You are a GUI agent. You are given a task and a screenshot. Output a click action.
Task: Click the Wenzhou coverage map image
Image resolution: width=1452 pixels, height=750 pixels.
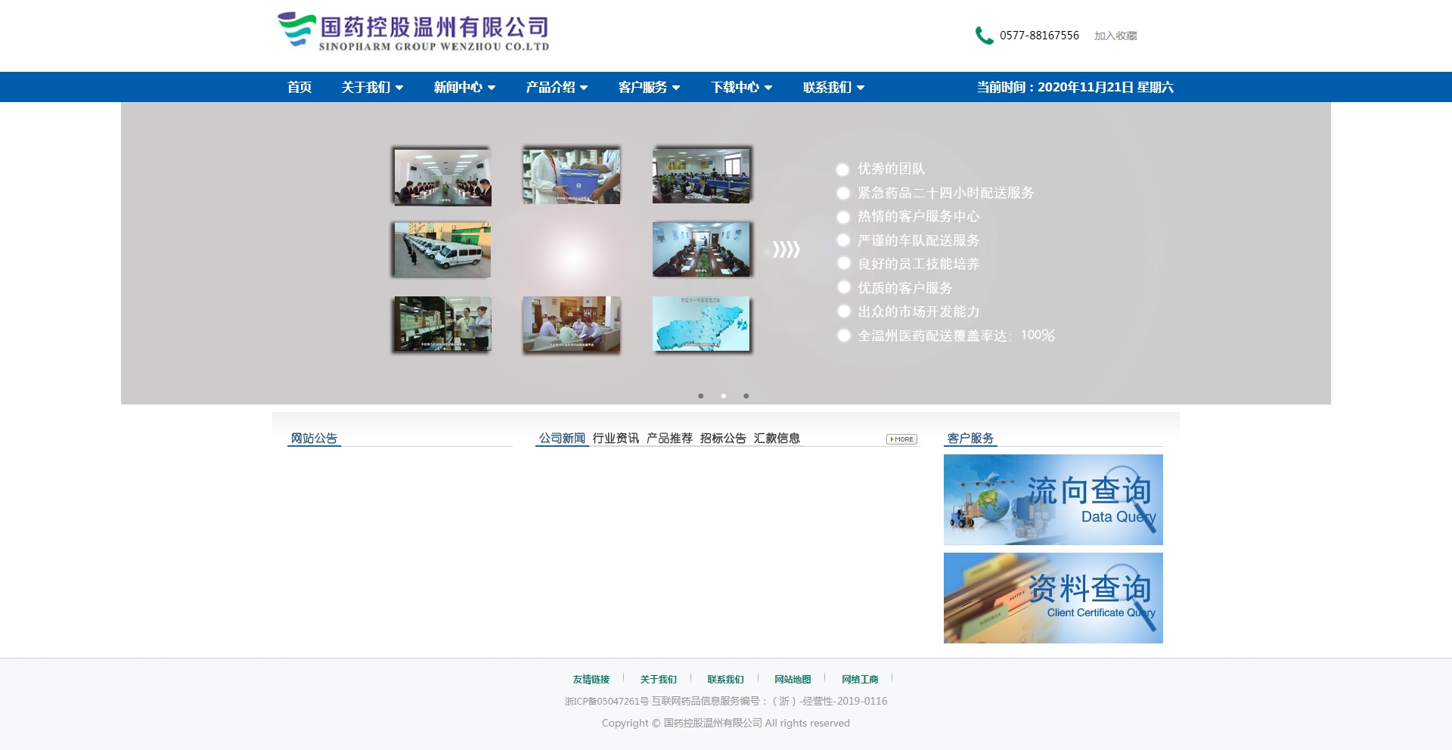point(702,324)
